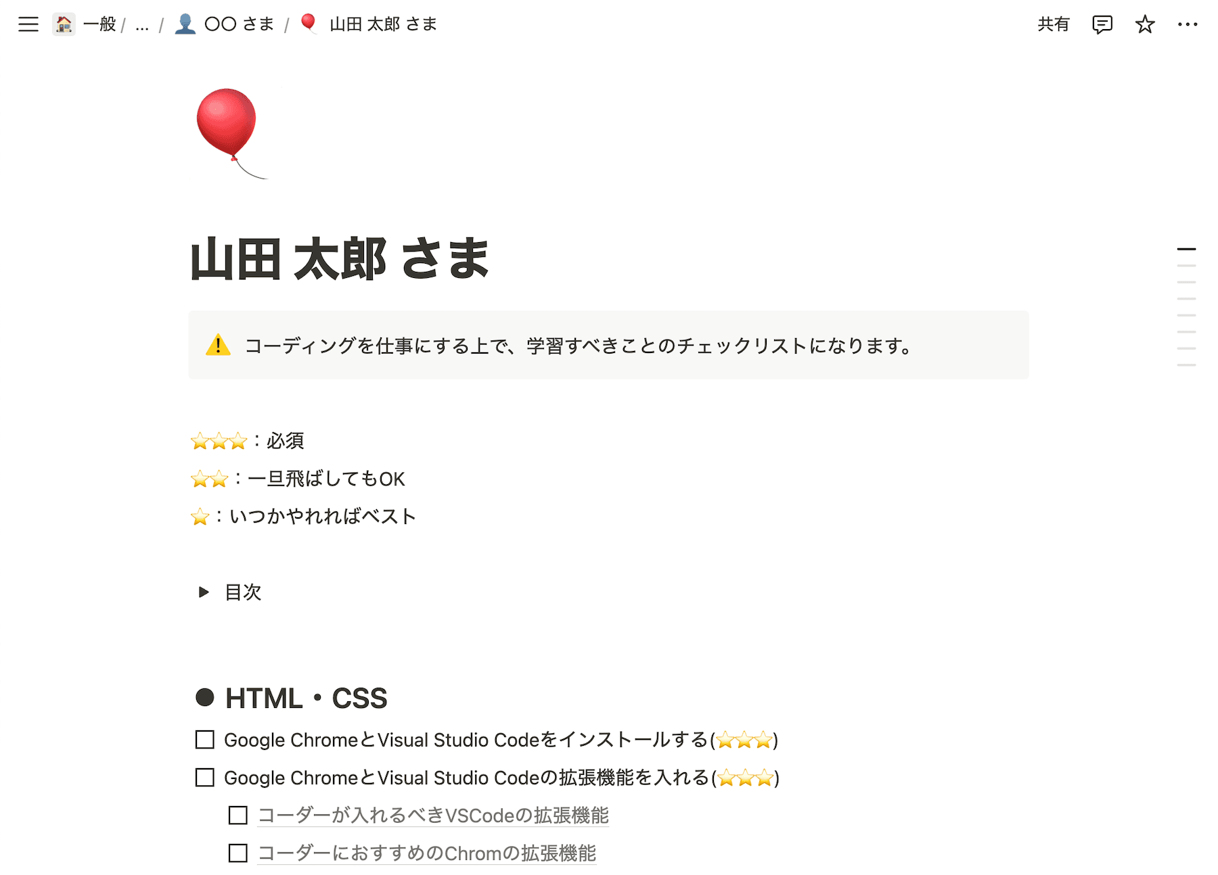The image size is (1218, 875).
Task: Click the person icon in breadcrumb
Action: click(x=185, y=25)
